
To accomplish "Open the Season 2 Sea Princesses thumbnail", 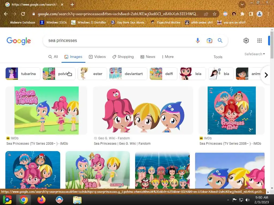I will click(x=98, y=170).
